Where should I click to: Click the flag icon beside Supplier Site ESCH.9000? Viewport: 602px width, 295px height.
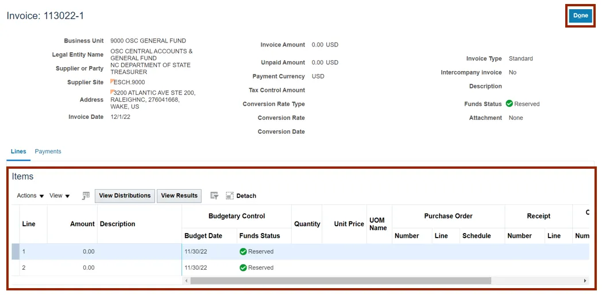pyautogui.click(x=113, y=81)
